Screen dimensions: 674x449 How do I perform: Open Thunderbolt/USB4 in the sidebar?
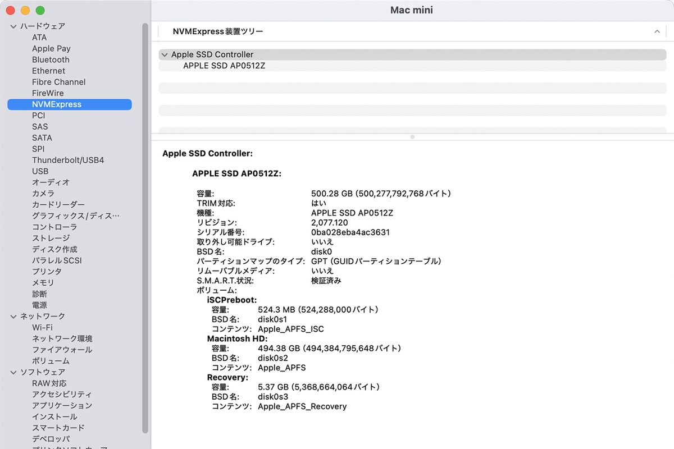tap(67, 160)
